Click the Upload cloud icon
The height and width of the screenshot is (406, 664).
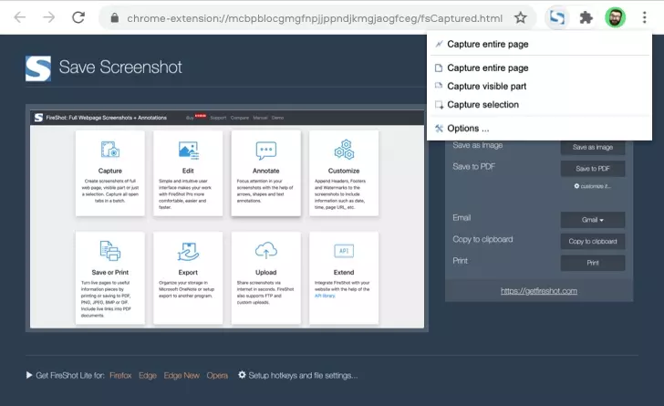pyautogui.click(x=266, y=251)
